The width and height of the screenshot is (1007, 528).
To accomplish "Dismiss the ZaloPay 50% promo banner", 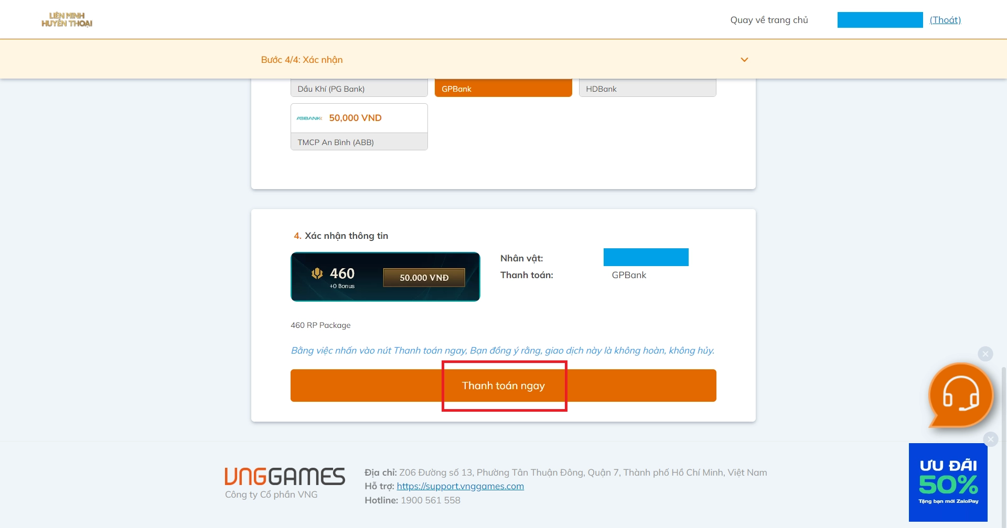I will pyautogui.click(x=990, y=439).
